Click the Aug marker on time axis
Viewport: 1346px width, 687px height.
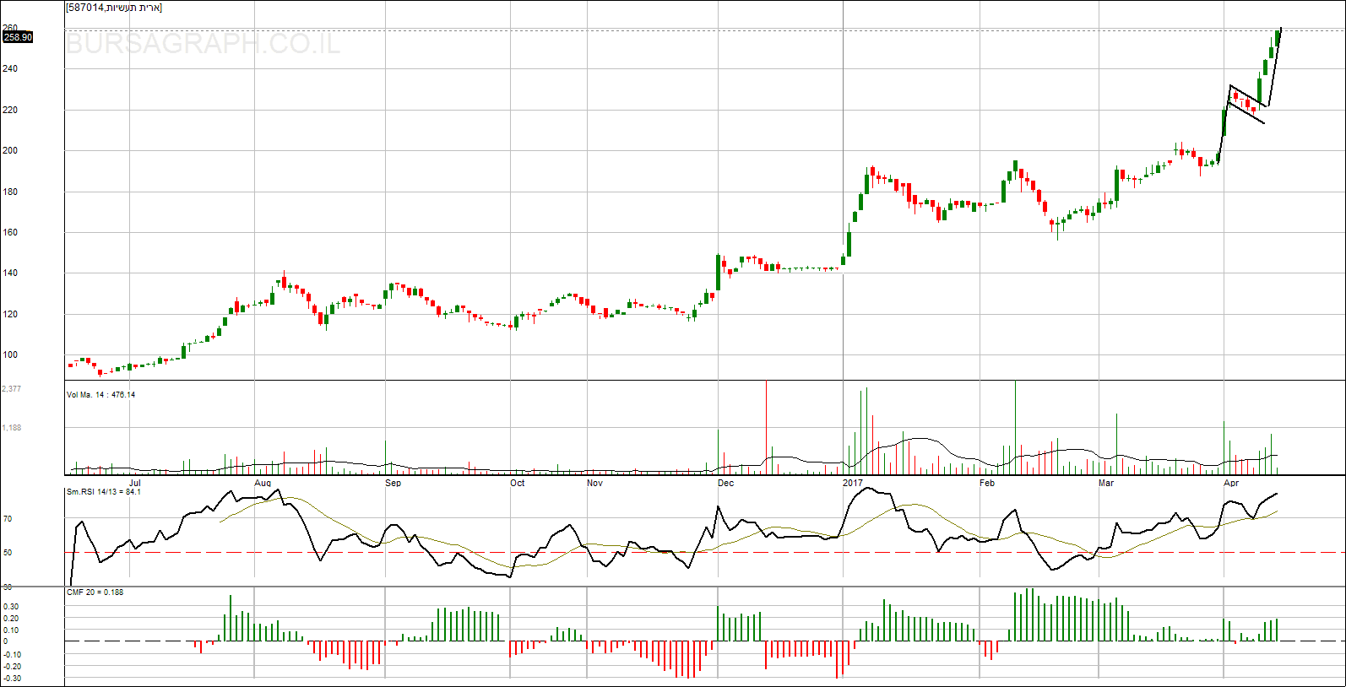263,484
